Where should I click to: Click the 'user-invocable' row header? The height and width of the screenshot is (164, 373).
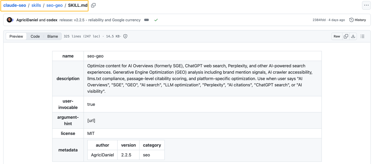point(68,104)
